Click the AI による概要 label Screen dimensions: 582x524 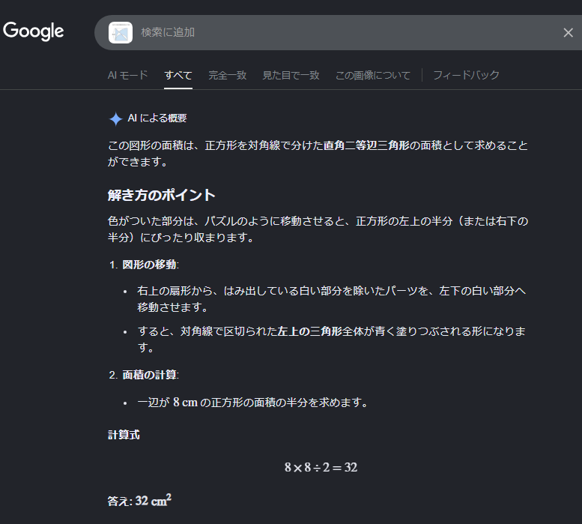[157, 118]
